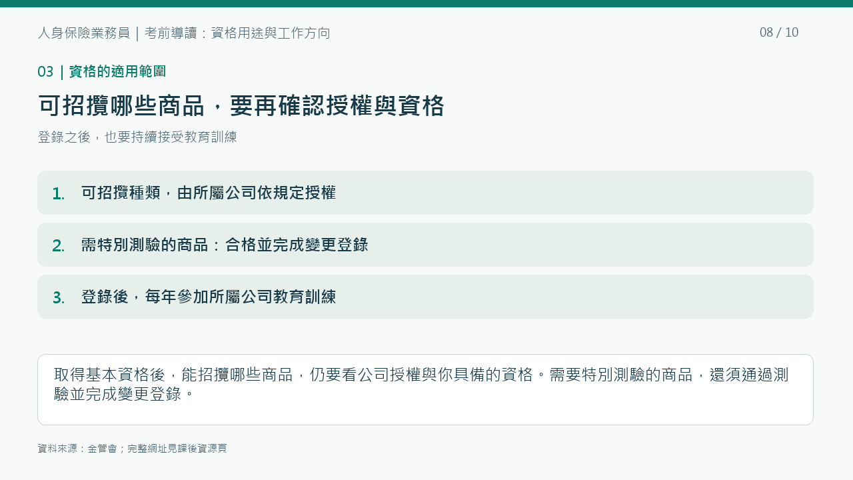Click the subtitle 登錄之後，也要持續接受教育訓練
The image size is (853, 480).
(x=137, y=137)
